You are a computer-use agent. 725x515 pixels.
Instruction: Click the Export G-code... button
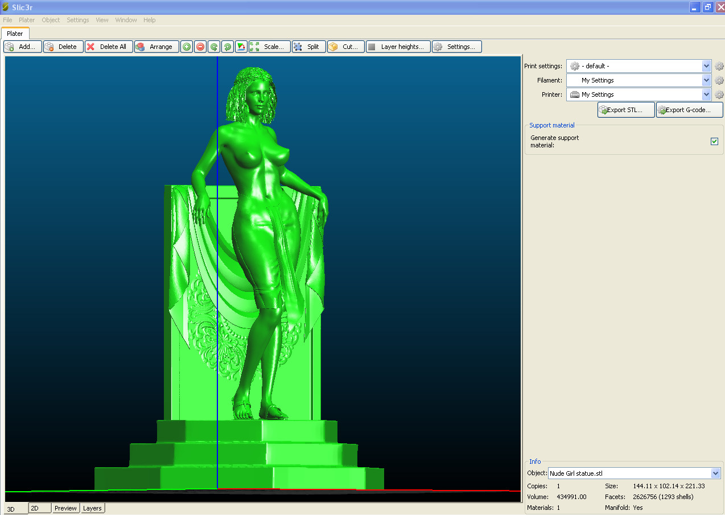689,110
